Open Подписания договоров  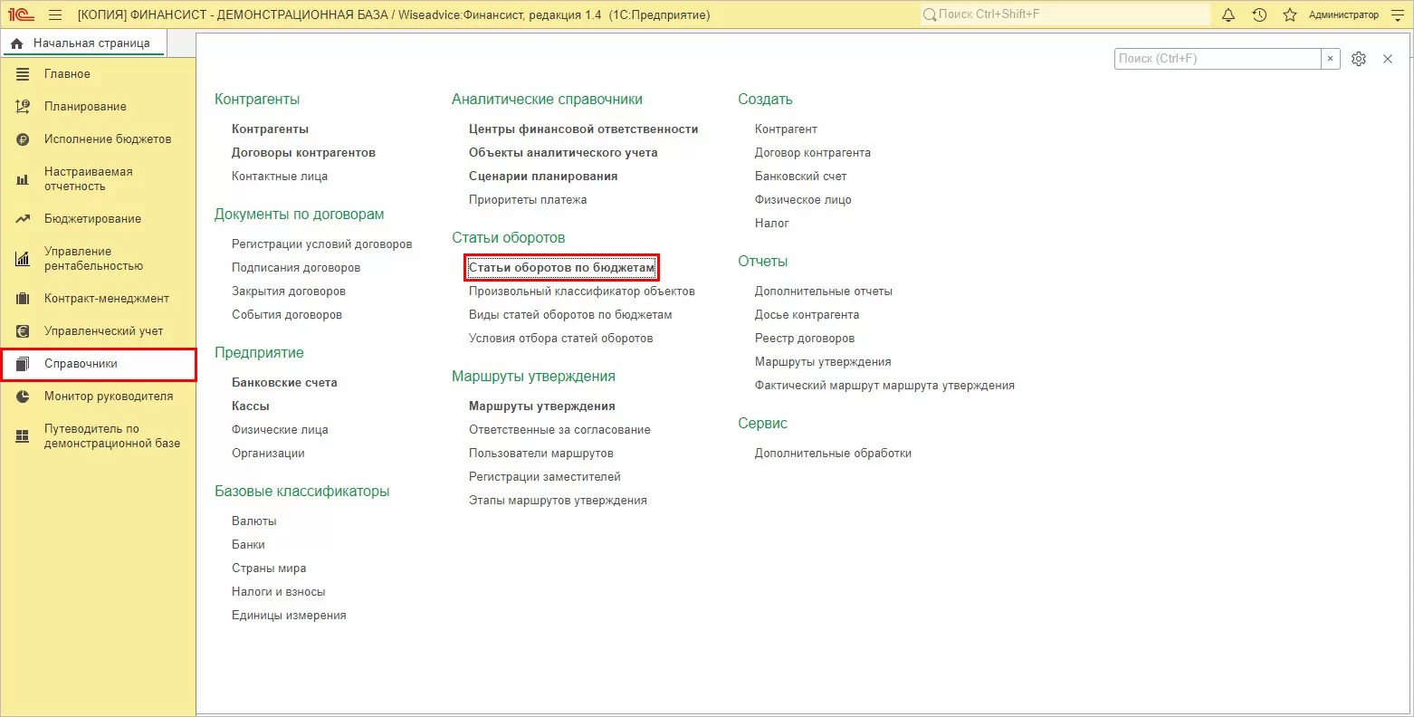[296, 268]
